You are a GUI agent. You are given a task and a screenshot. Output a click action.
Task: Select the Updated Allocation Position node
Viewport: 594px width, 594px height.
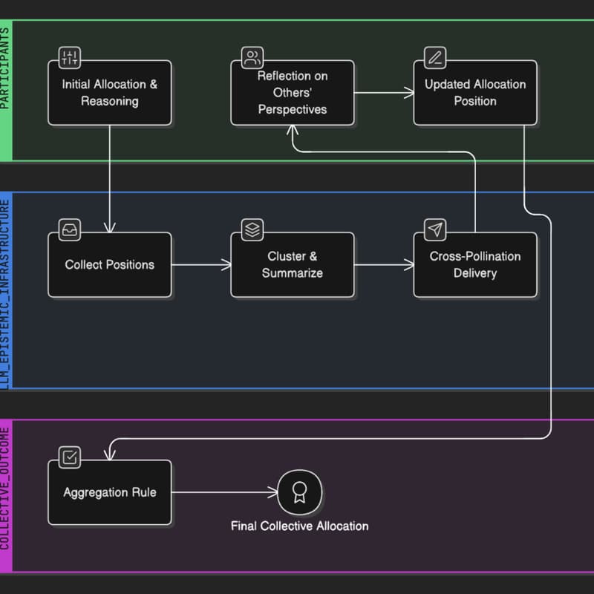(475, 92)
